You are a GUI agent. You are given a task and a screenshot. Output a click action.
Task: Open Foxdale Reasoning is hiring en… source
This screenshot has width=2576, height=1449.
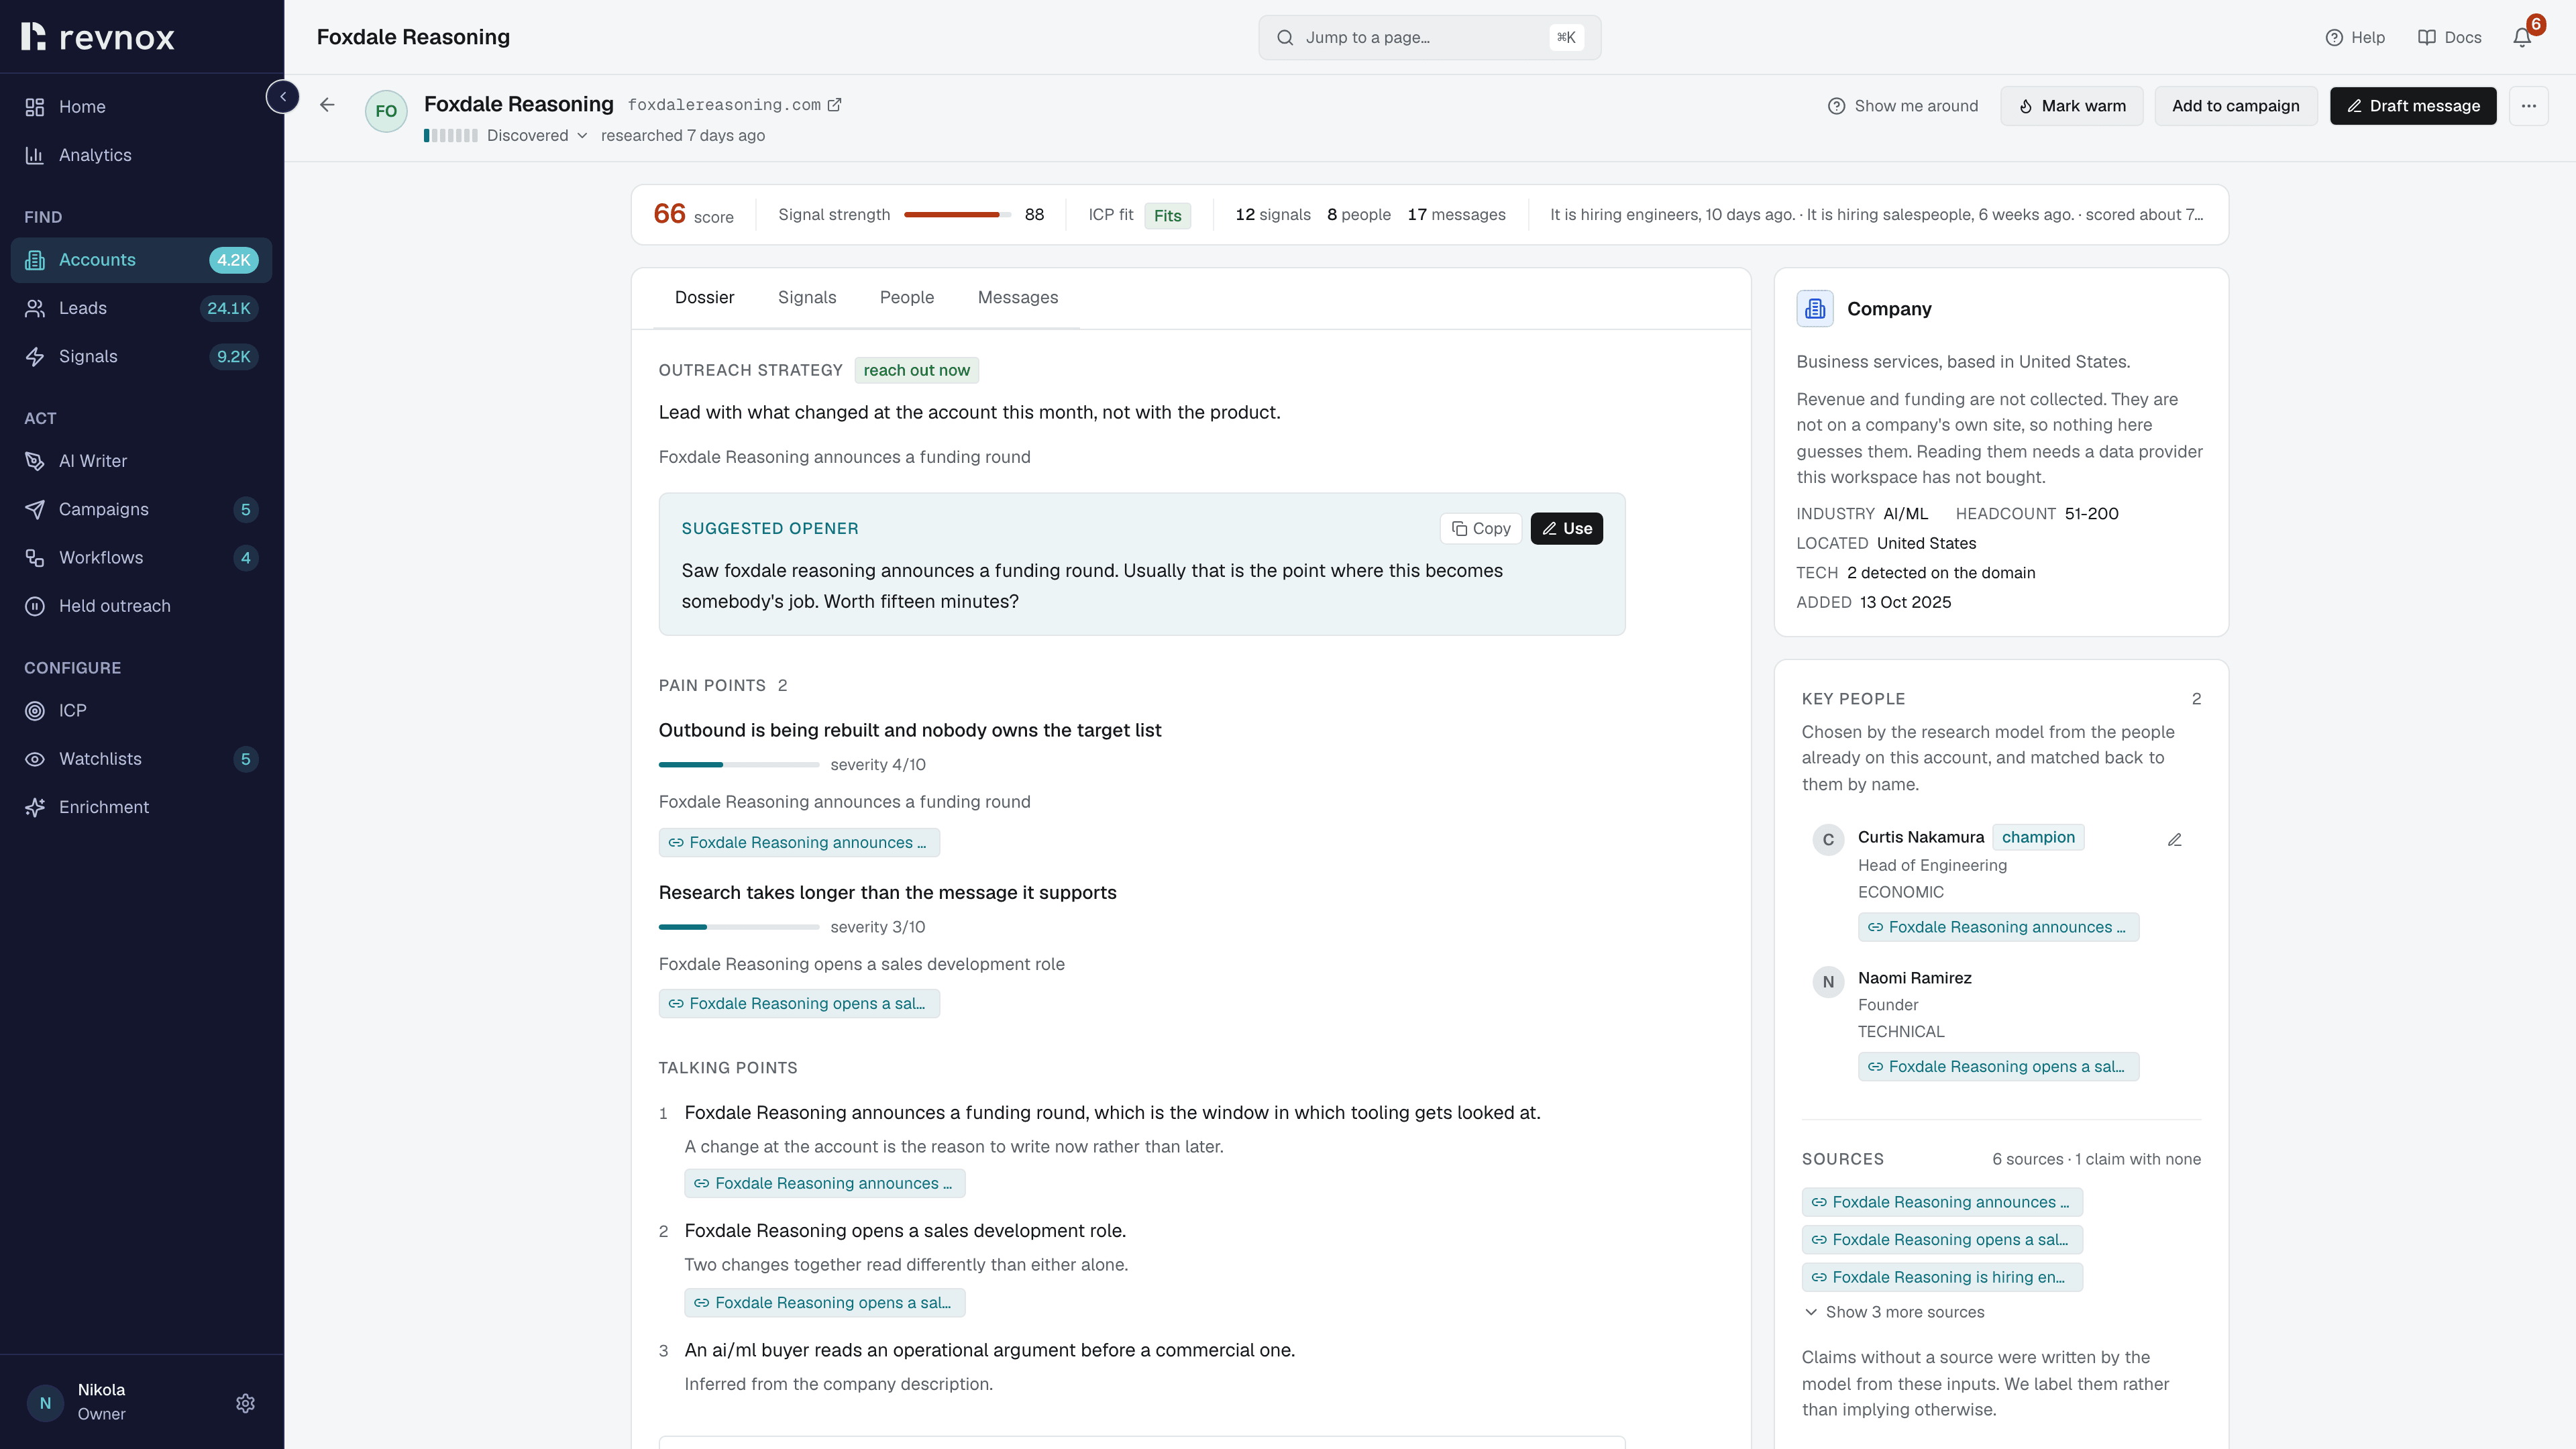[1941, 1277]
